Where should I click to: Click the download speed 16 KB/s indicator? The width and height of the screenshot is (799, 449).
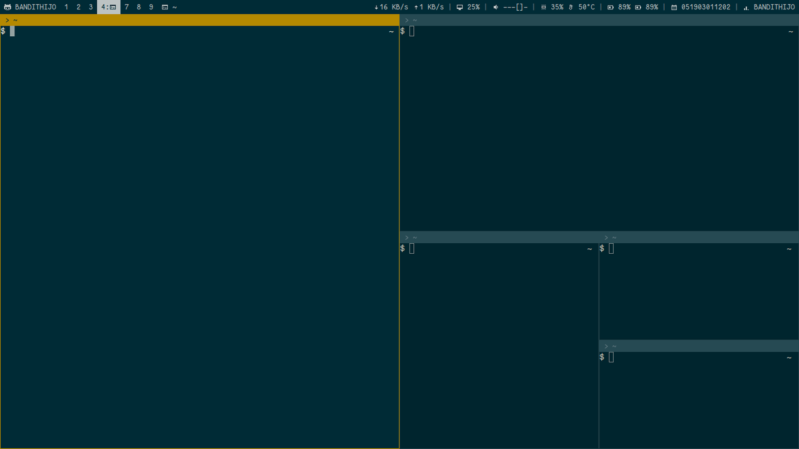pos(391,7)
